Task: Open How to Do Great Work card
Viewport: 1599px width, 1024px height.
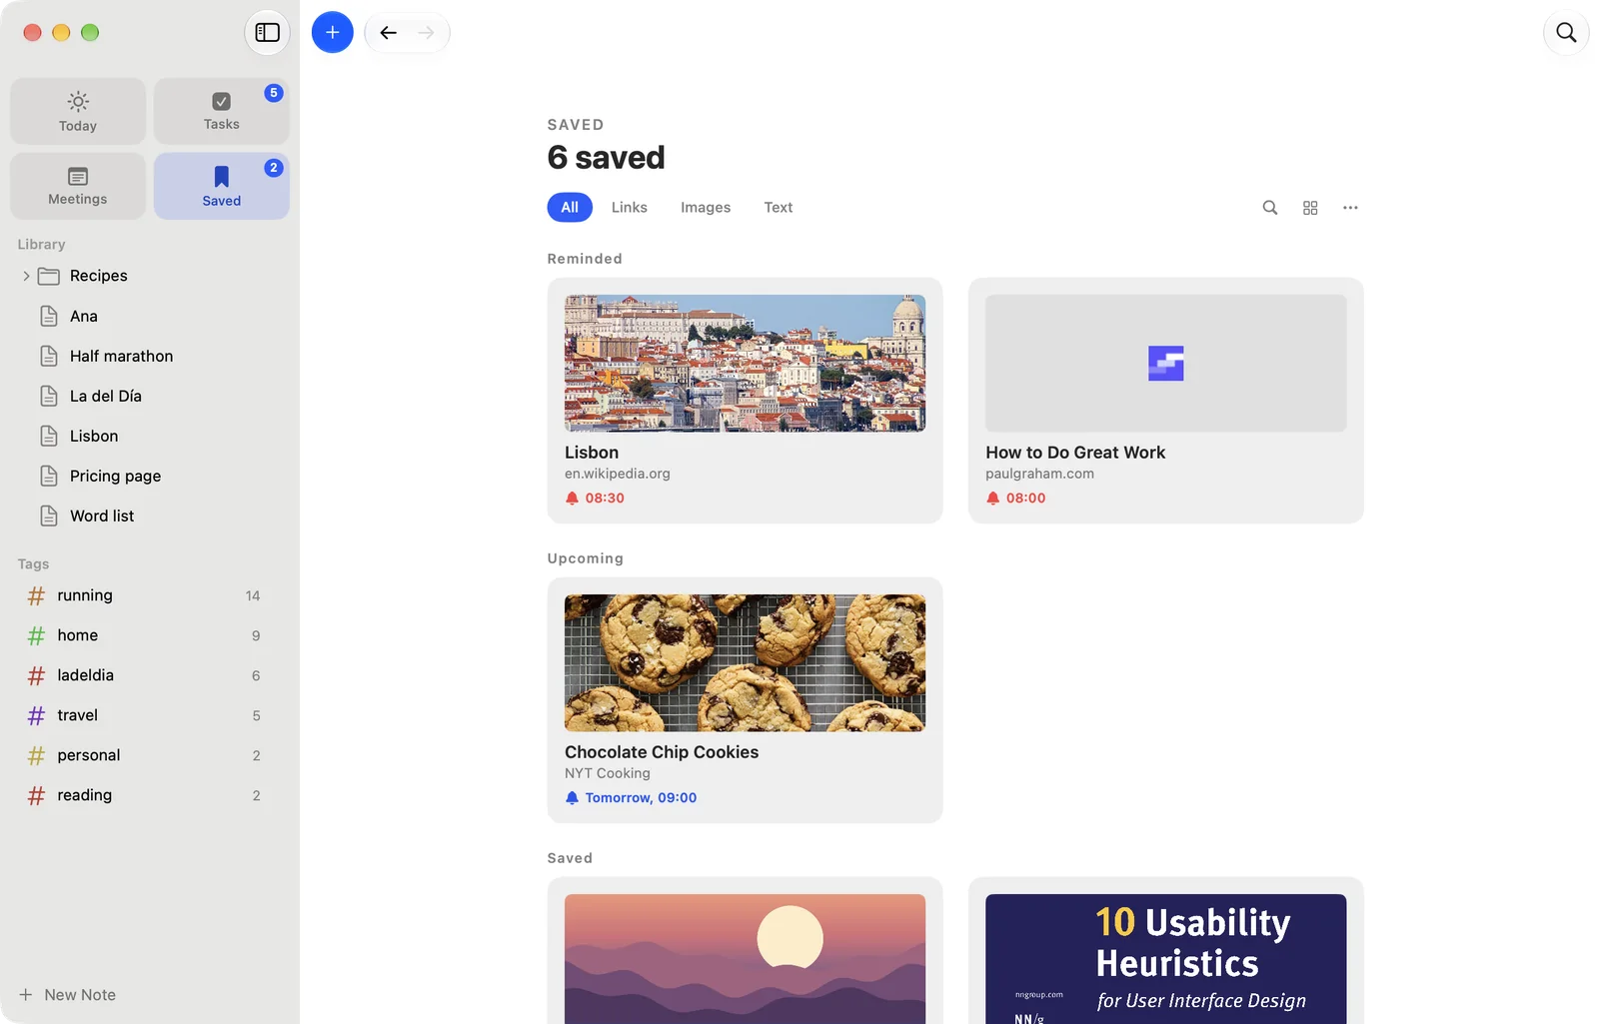Action: [x=1165, y=401]
